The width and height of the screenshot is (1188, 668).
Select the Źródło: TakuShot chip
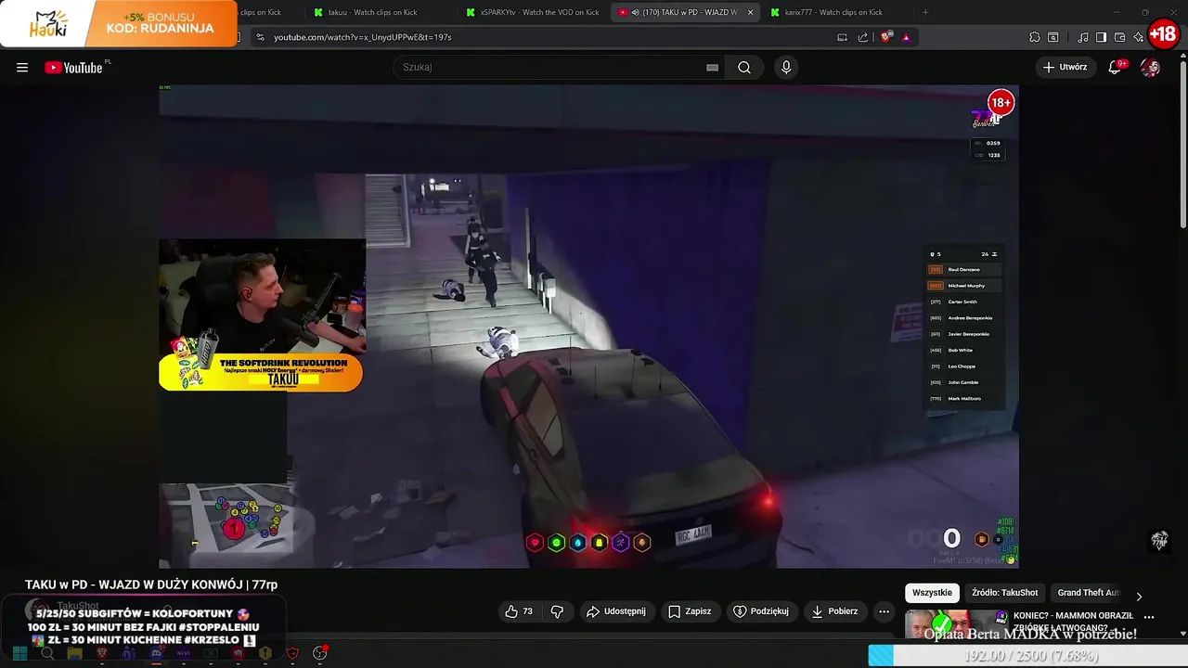point(1004,593)
